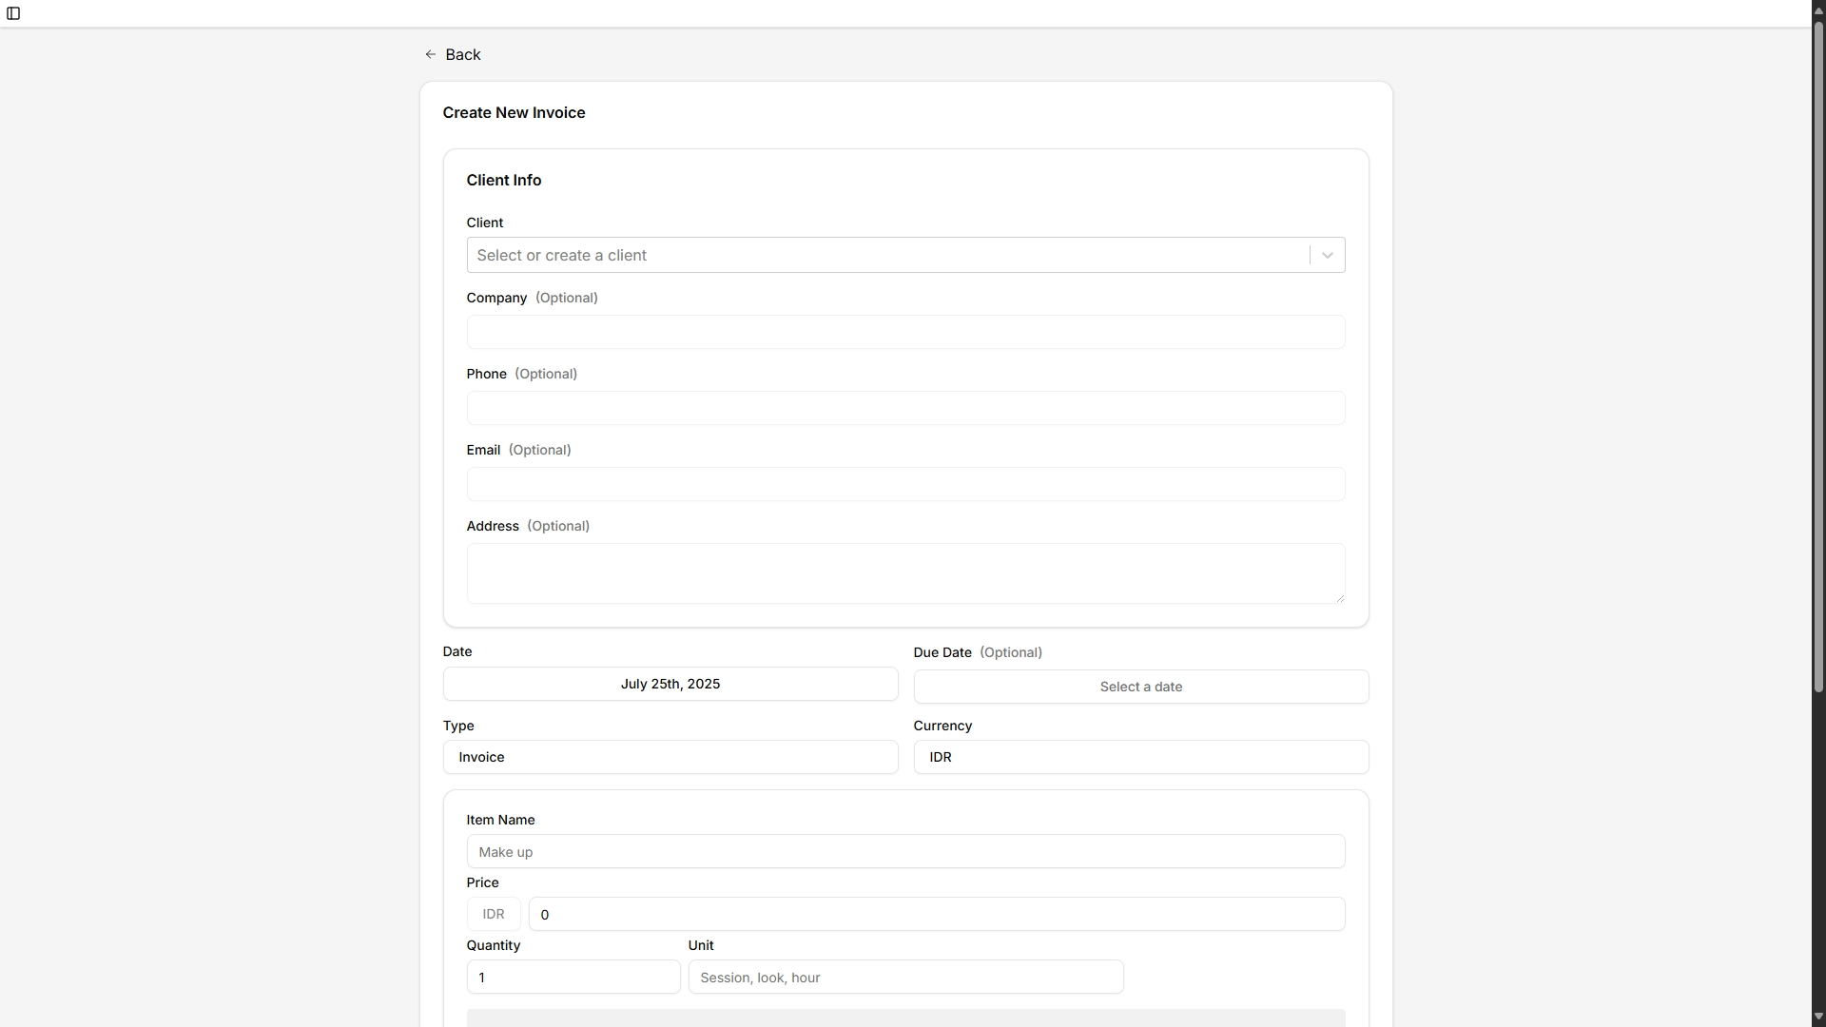Viewport: 1826px width, 1027px height.
Task: Click into the Item Name field
Action: click(905, 851)
